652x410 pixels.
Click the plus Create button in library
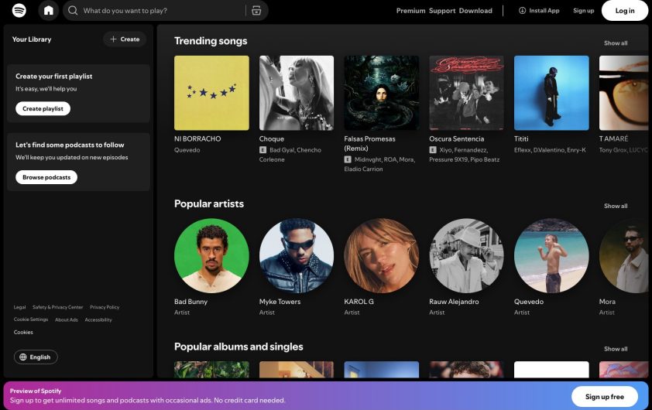[125, 39]
